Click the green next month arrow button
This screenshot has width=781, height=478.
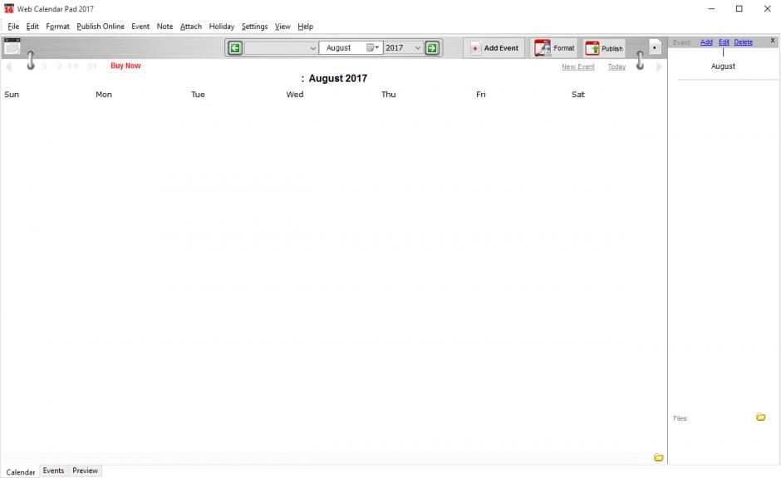432,48
